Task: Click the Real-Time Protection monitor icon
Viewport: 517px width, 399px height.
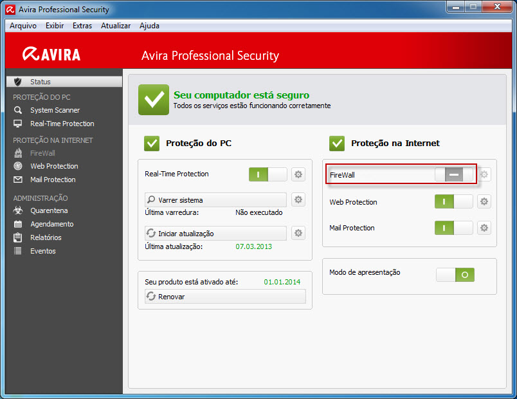Action: point(18,124)
